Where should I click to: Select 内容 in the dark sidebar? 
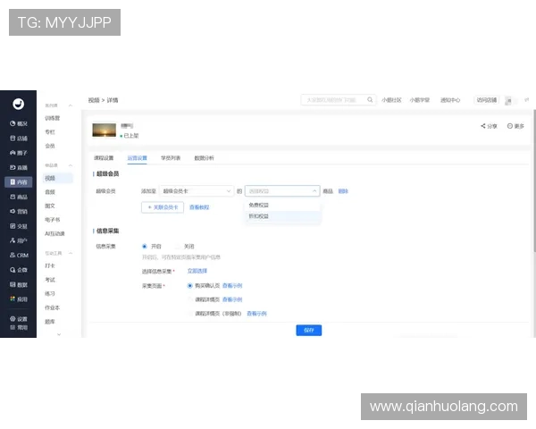(x=19, y=182)
